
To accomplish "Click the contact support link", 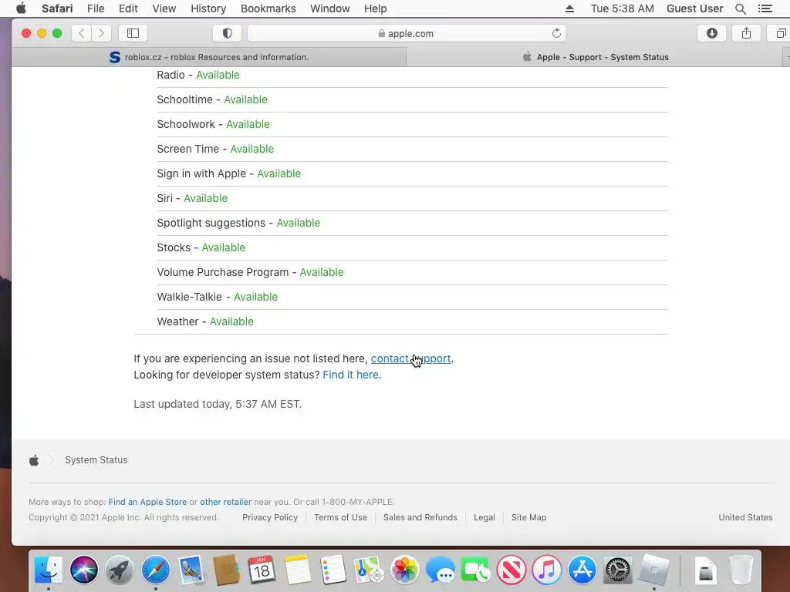I will coord(410,358).
